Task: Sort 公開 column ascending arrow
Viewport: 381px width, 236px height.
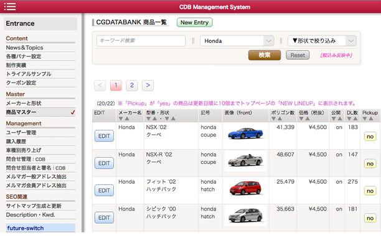Action: point(340,119)
